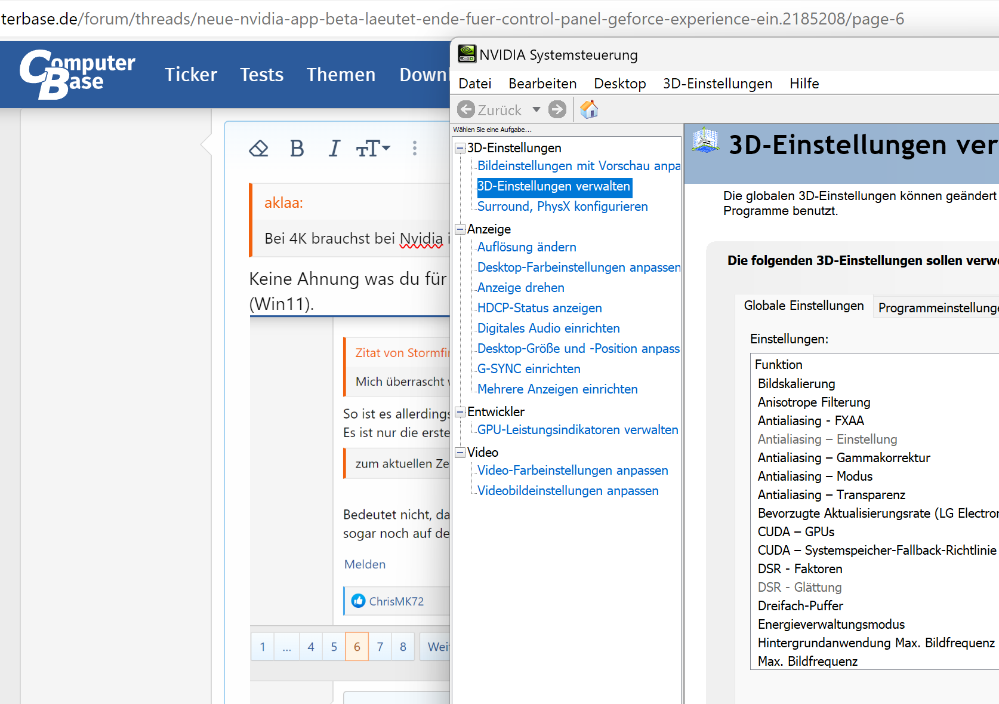Open Tests in ComputerBase navigation
The height and width of the screenshot is (704, 999).
261,75
